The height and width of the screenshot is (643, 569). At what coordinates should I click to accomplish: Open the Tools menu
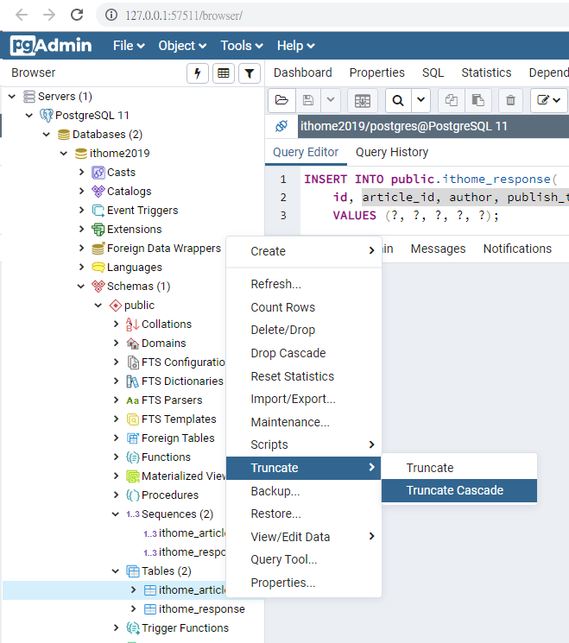point(242,46)
